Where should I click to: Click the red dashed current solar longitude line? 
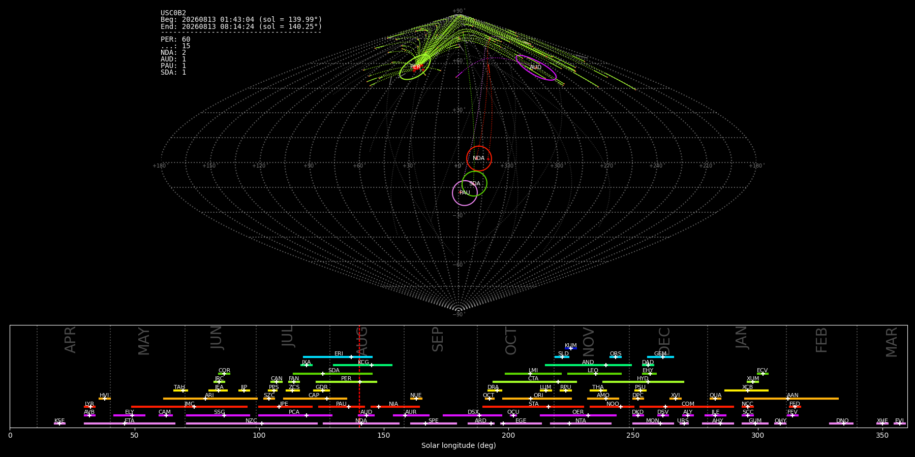pos(359,376)
